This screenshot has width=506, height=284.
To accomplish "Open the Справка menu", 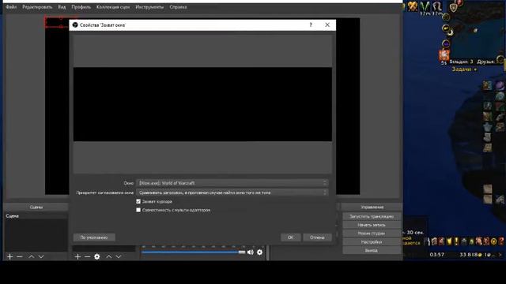I will (178, 7).
